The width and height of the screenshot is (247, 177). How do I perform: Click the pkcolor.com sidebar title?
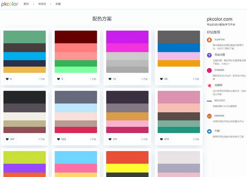220,19
